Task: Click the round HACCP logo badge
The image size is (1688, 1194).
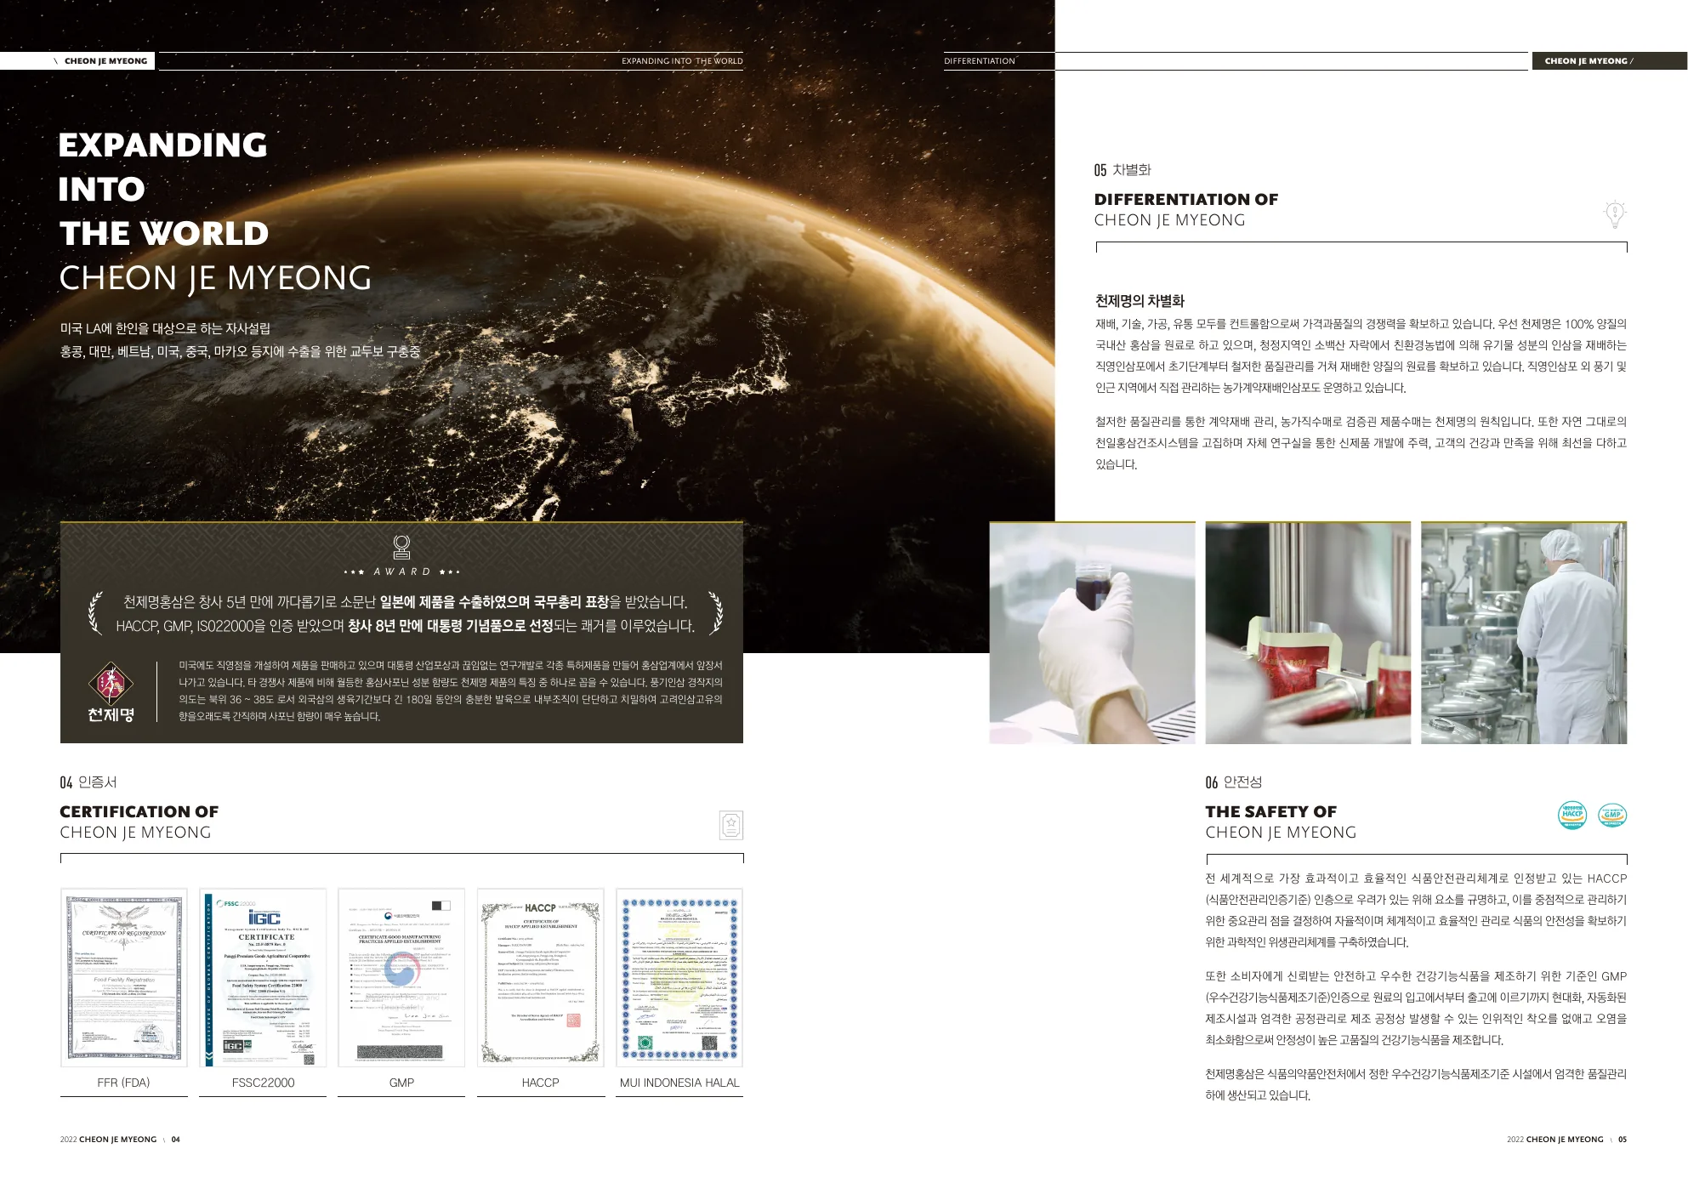Action: pos(1572,815)
